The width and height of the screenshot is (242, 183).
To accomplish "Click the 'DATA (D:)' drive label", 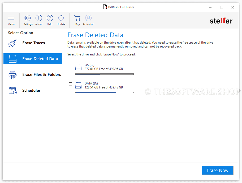I will tap(91, 83).
